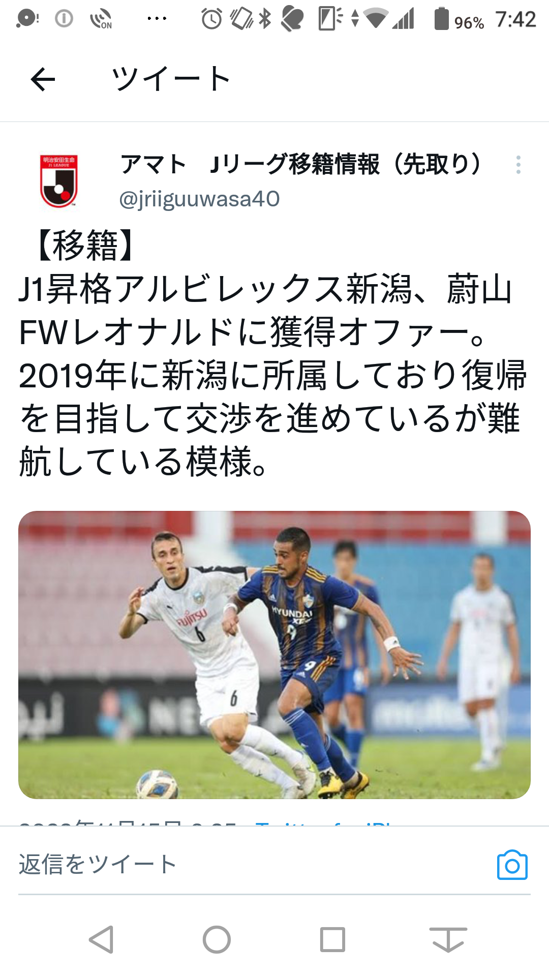
Task: Open recent apps square button
Action: tap(332, 939)
